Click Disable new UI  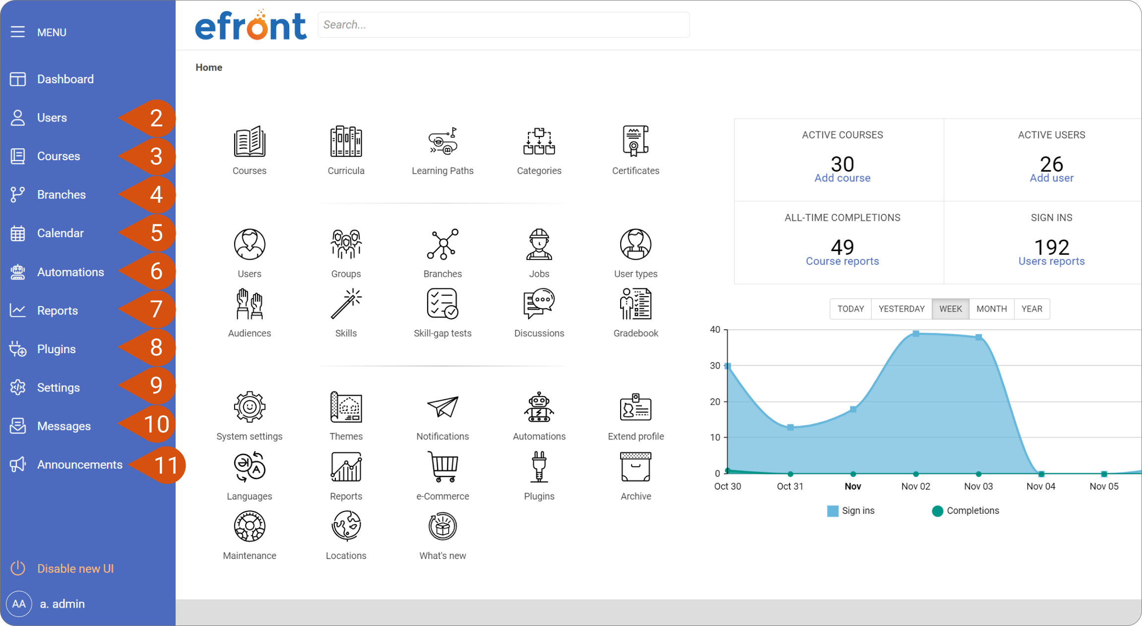tap(75, 568)
